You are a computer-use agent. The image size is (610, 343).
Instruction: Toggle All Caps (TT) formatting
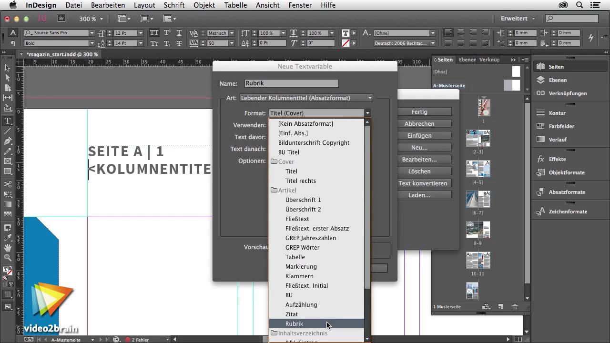[154, 33]
